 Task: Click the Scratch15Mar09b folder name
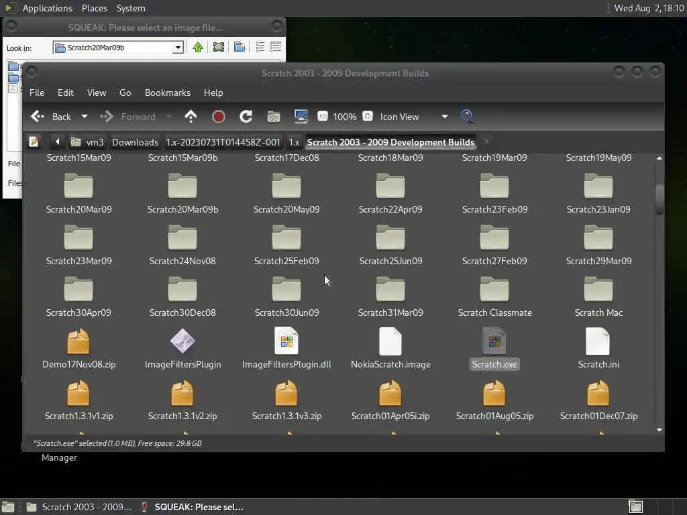pos(182,158)
